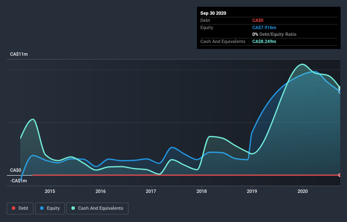Image resolution: width=347 pixels, height=222 pixels.
Task: Click the CA$7.916m equity value
Action: pyautogui.click(x=264, y=27)
